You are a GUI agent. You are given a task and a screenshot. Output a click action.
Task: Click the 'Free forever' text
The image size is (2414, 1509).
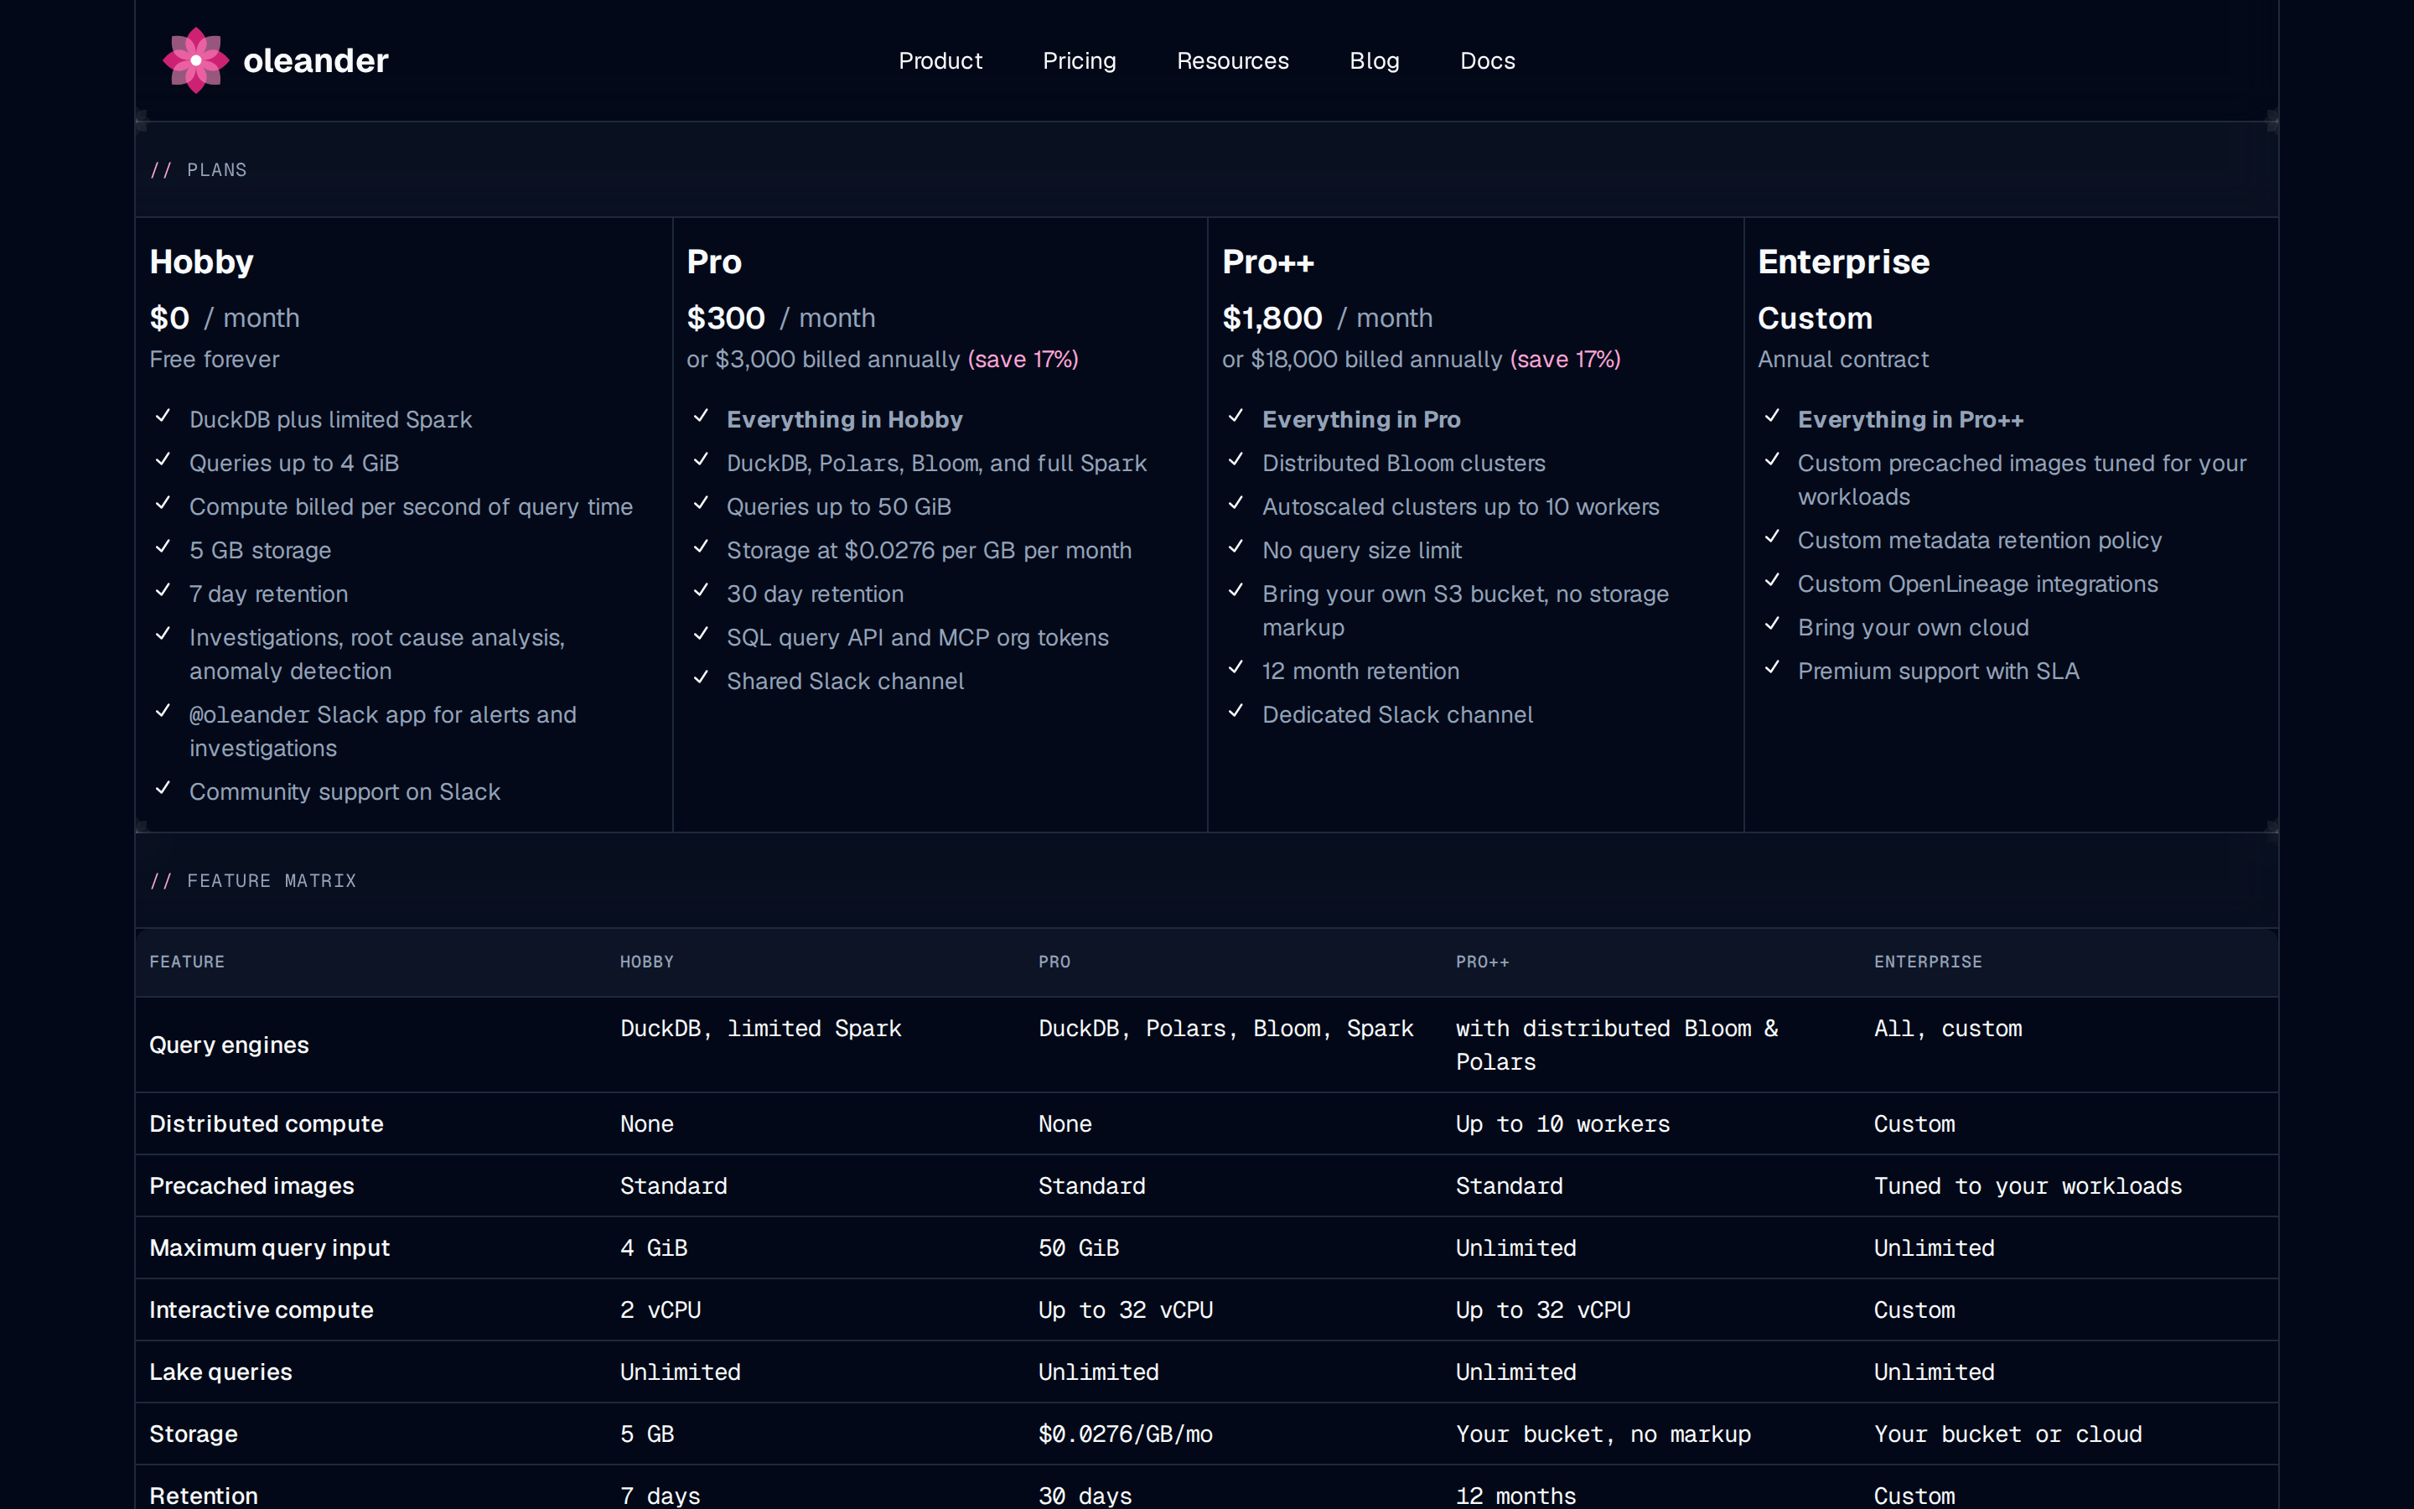point(215,360)
